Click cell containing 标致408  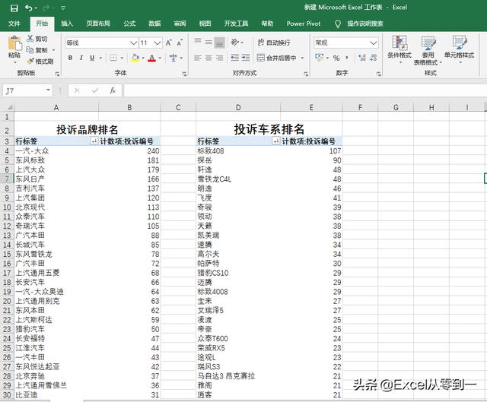(x=238, y=150)
